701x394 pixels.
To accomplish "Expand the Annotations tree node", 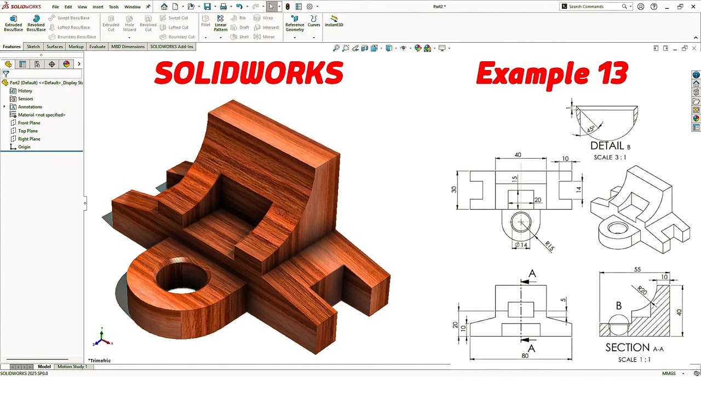I will pos(4,107).
